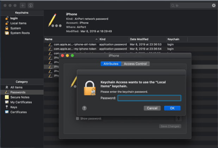Select the System keychain
Viewport: 218px width, 148px height.
[x=15, y=28]
